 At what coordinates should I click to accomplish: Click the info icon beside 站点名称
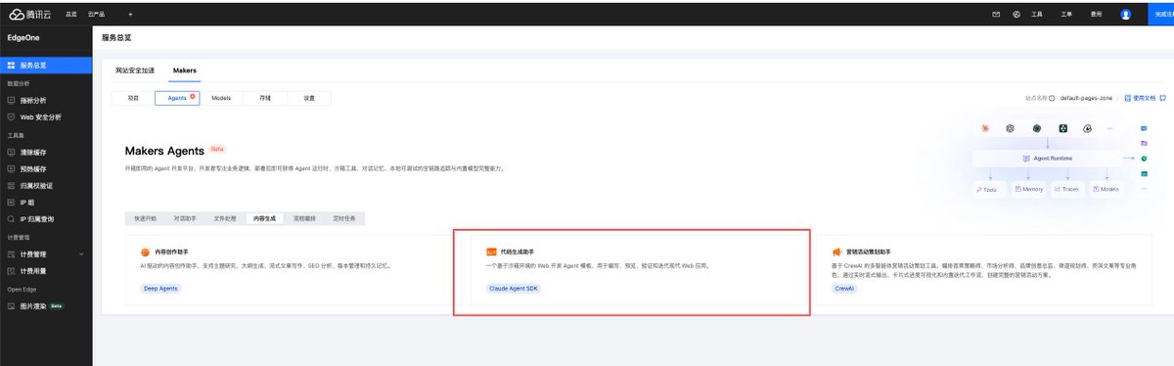(x=1052, y=99)
